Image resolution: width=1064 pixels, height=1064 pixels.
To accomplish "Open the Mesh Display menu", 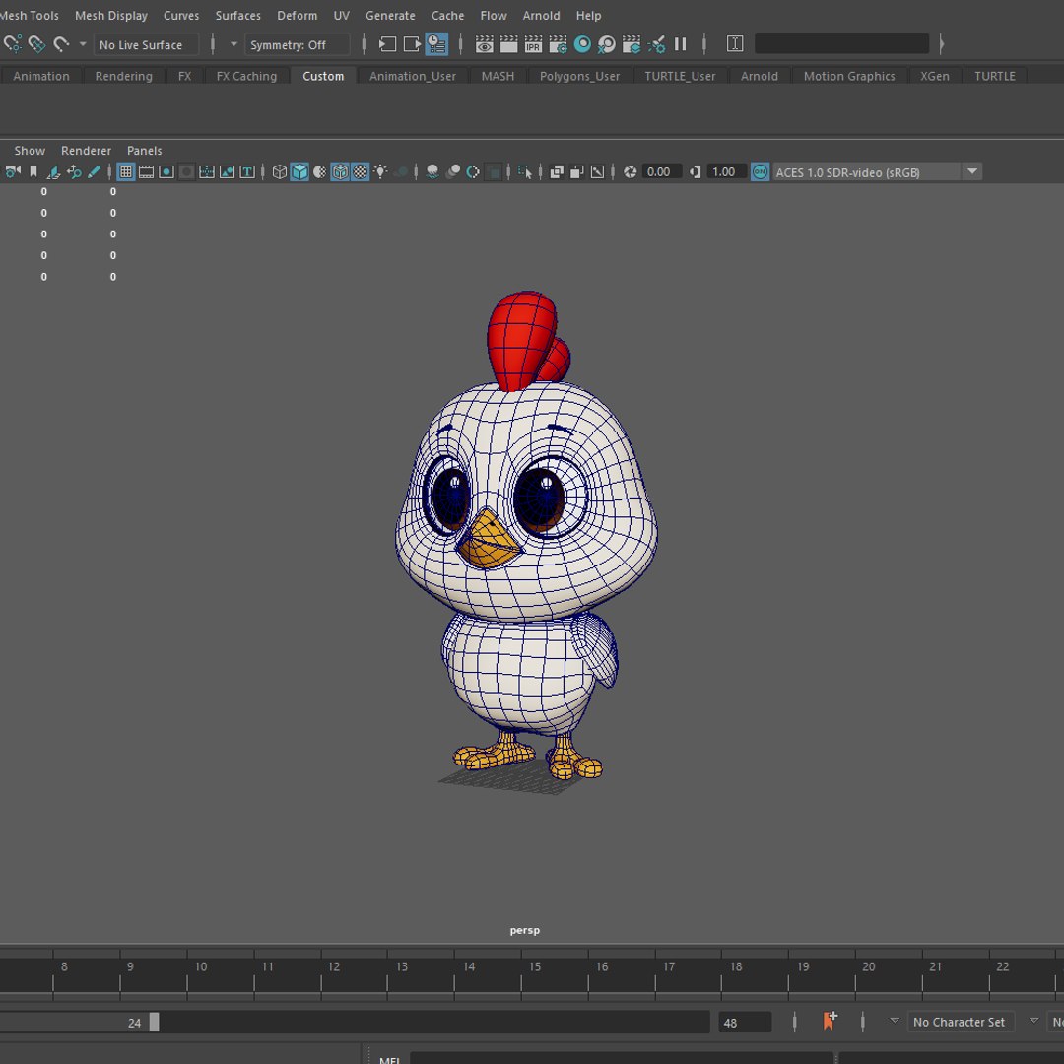I will [x=111, y=15].
